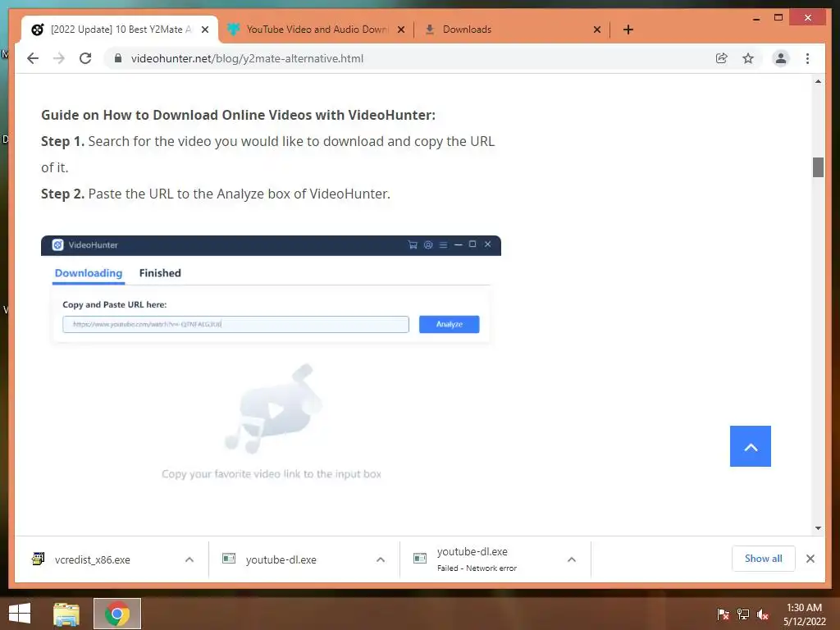Click the Step 1 instruction text

[x=268, y=154]
